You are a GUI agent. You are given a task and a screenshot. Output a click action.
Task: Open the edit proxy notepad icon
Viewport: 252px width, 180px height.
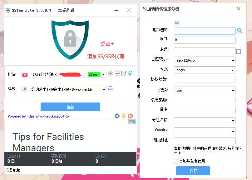(x=124, y=73)
